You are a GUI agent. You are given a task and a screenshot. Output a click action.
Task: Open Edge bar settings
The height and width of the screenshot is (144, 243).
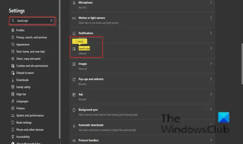coord(21,94)
